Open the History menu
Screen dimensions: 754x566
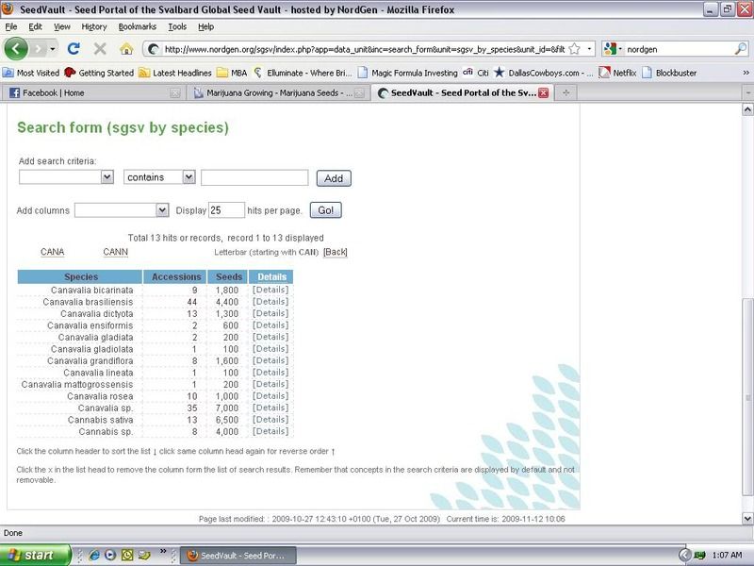point(93,27)
